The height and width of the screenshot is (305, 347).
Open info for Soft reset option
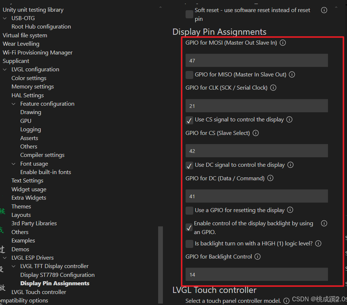tap(324, 10)
